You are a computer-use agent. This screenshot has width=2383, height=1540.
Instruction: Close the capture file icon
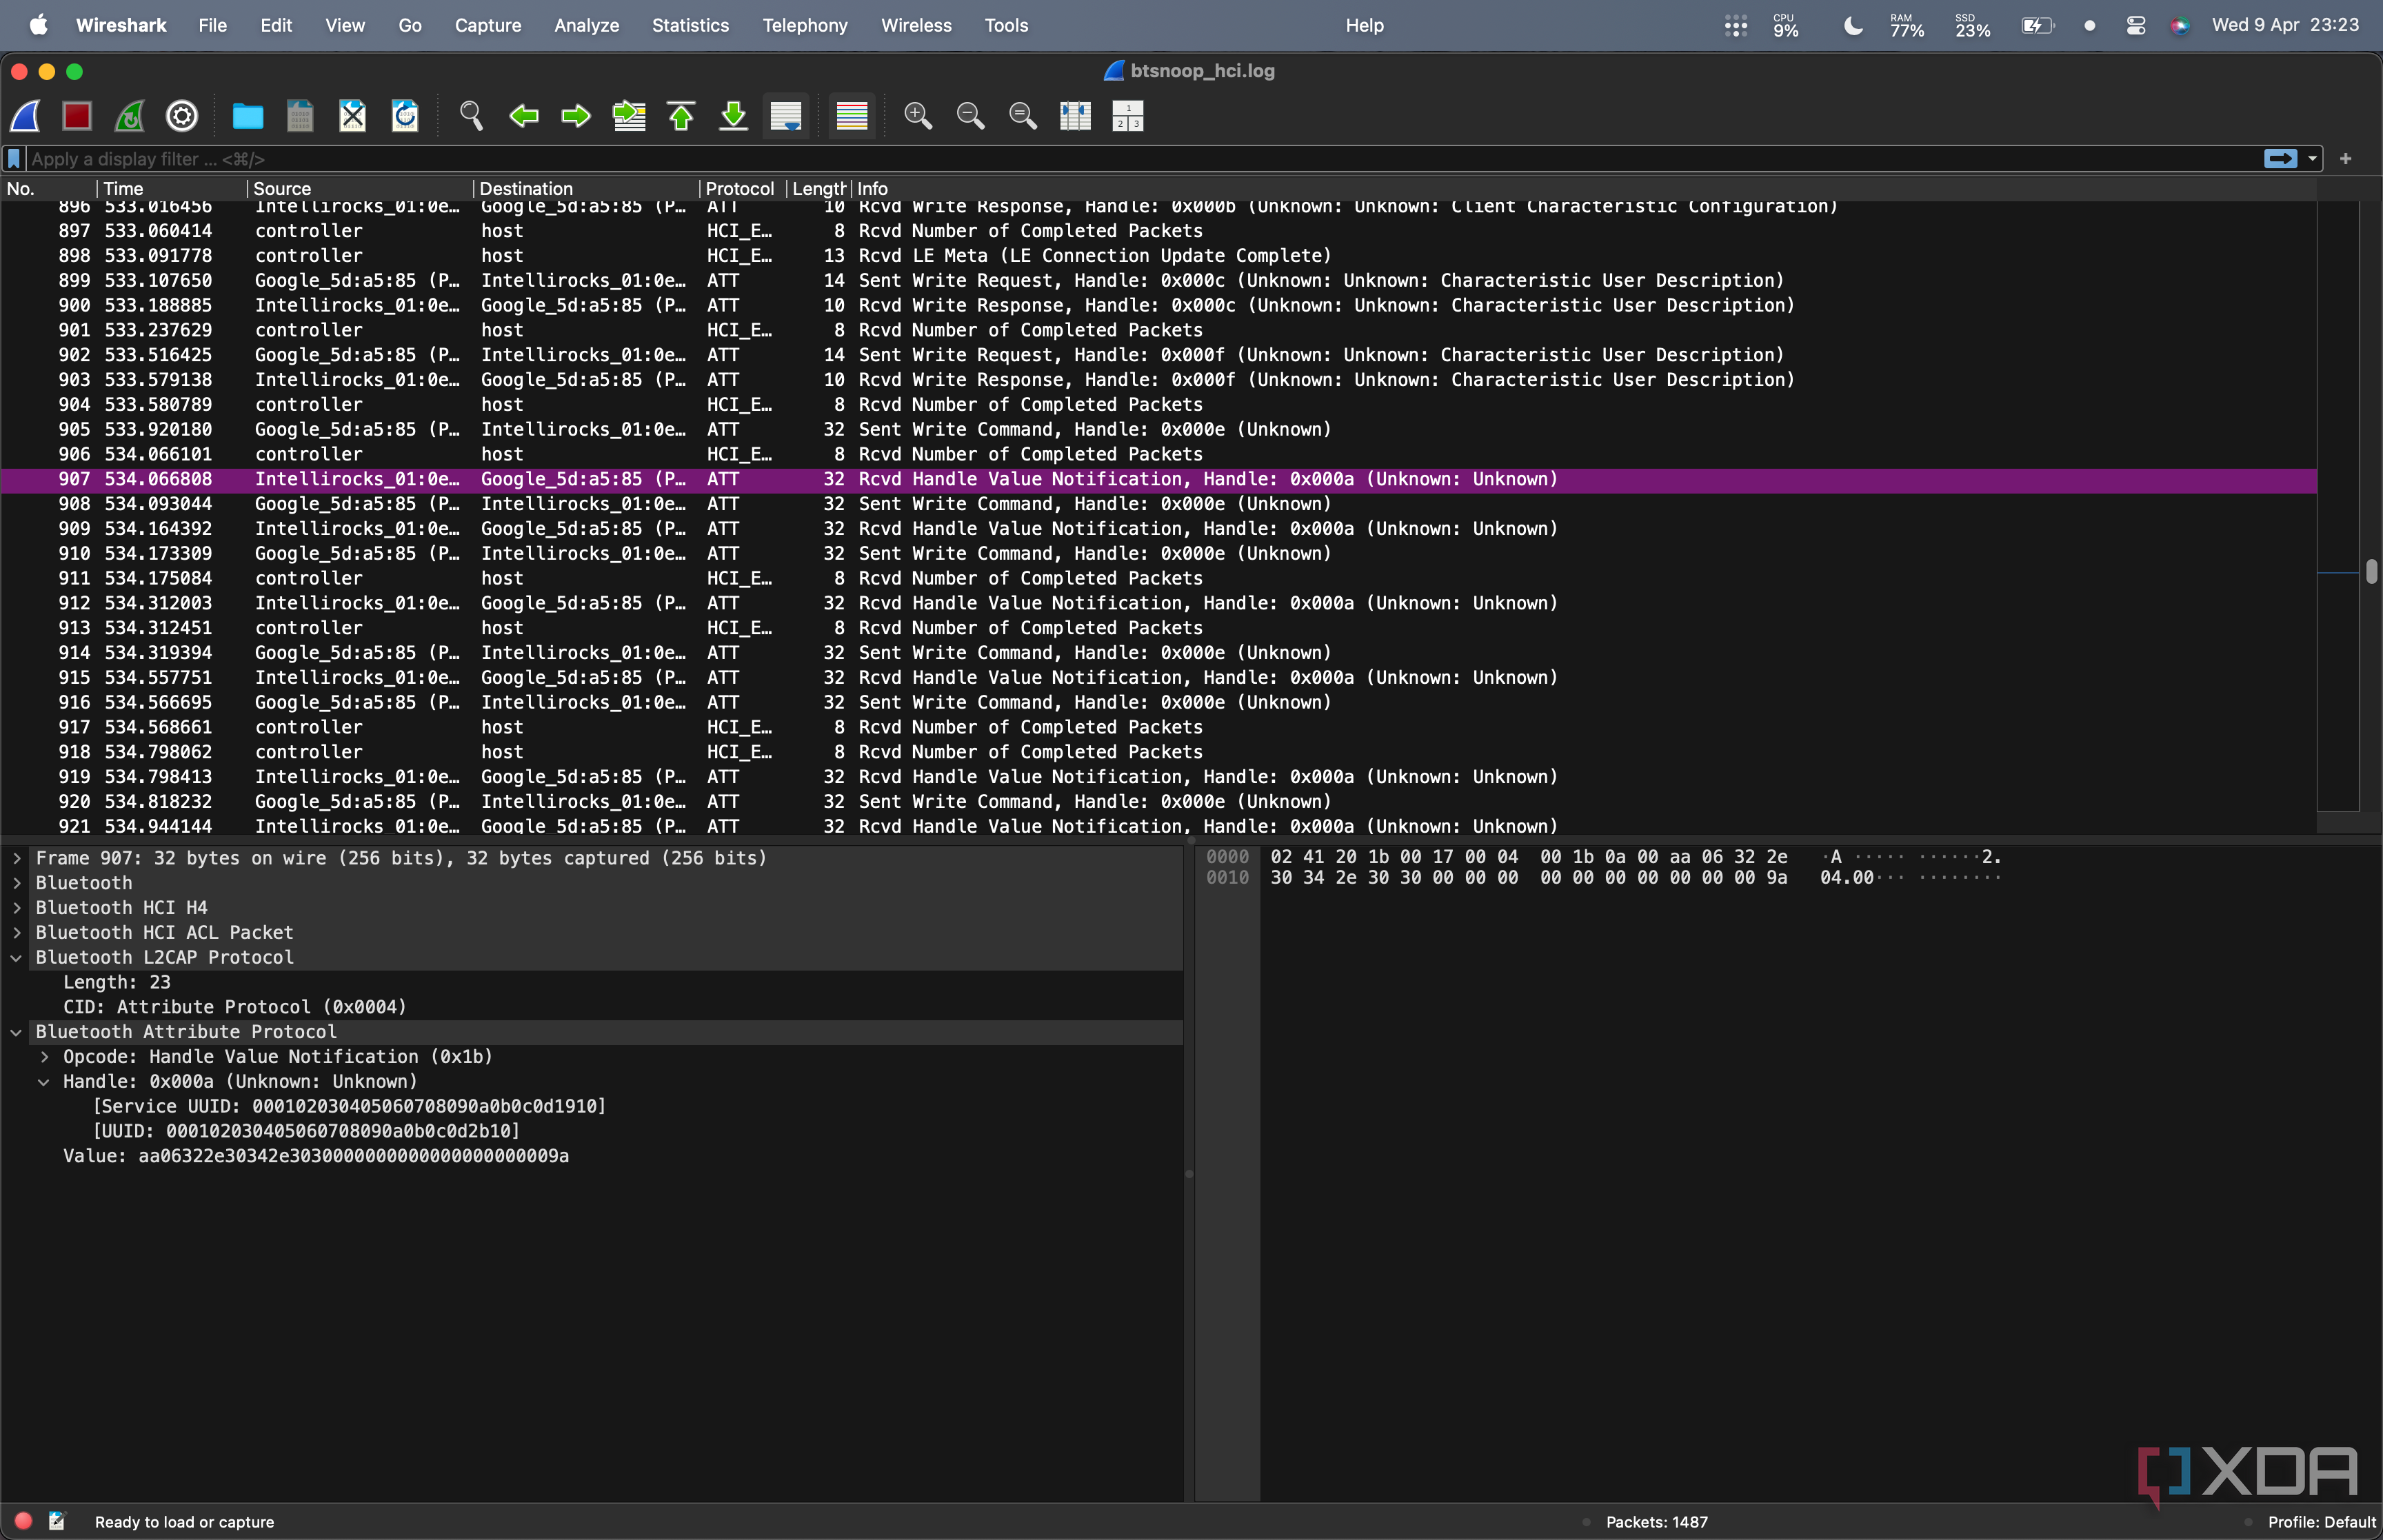pos(353,116)
